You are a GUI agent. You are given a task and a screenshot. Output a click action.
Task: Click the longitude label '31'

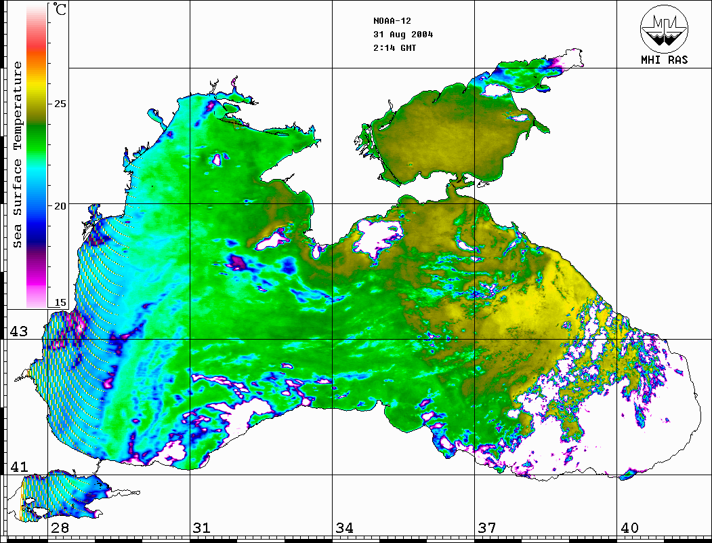pyautogui.click(x=202, y=528)
